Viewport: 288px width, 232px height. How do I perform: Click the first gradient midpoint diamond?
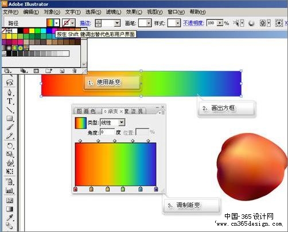point(80,141)
